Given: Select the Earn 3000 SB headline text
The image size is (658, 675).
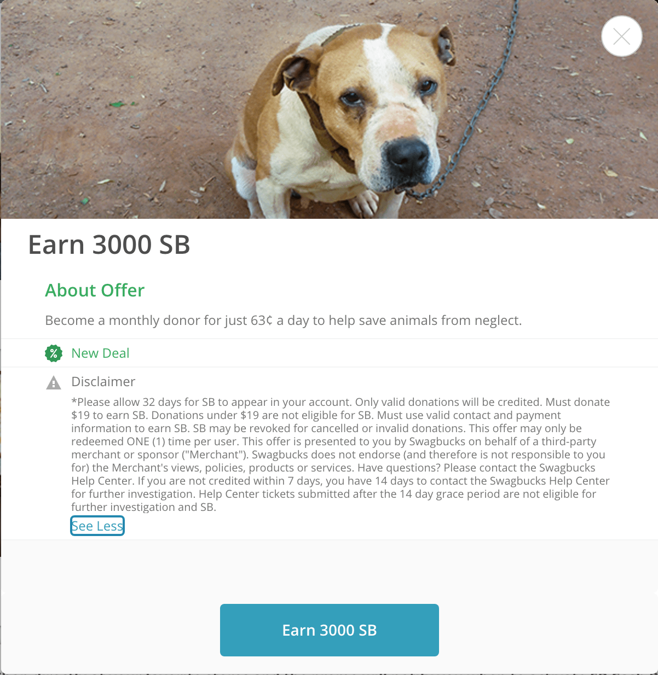Looking at the screenshot, I should tap(109, 245).
